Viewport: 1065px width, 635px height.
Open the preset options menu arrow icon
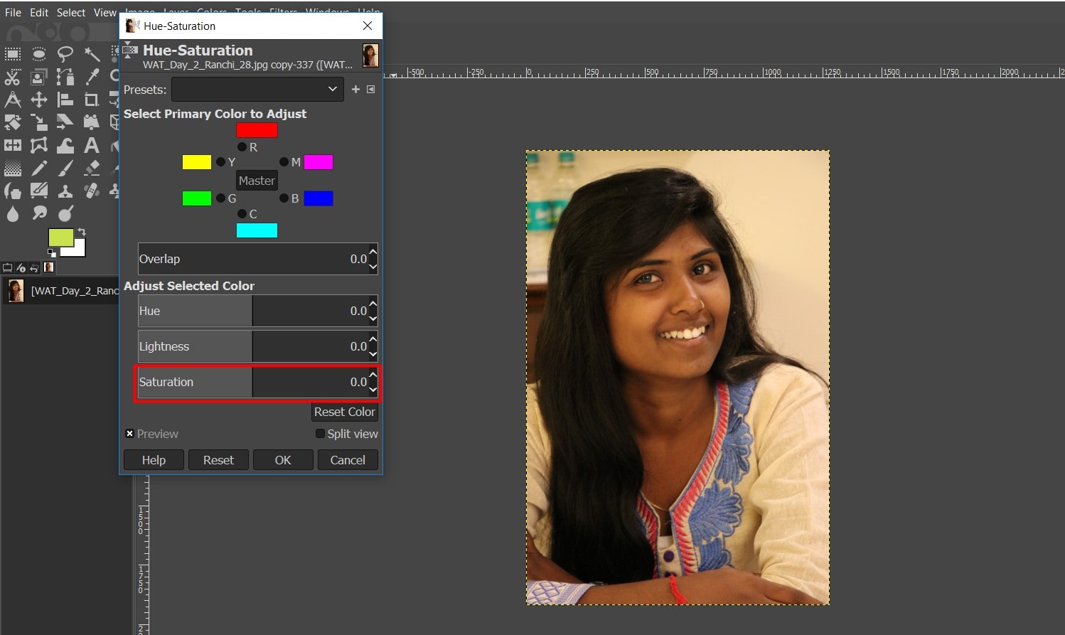370,90
